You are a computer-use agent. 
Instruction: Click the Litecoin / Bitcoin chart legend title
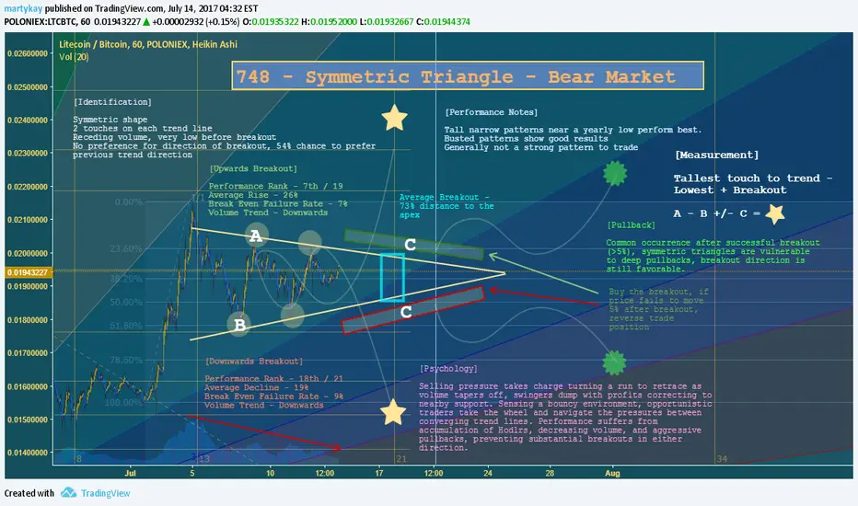pos(148,44)
